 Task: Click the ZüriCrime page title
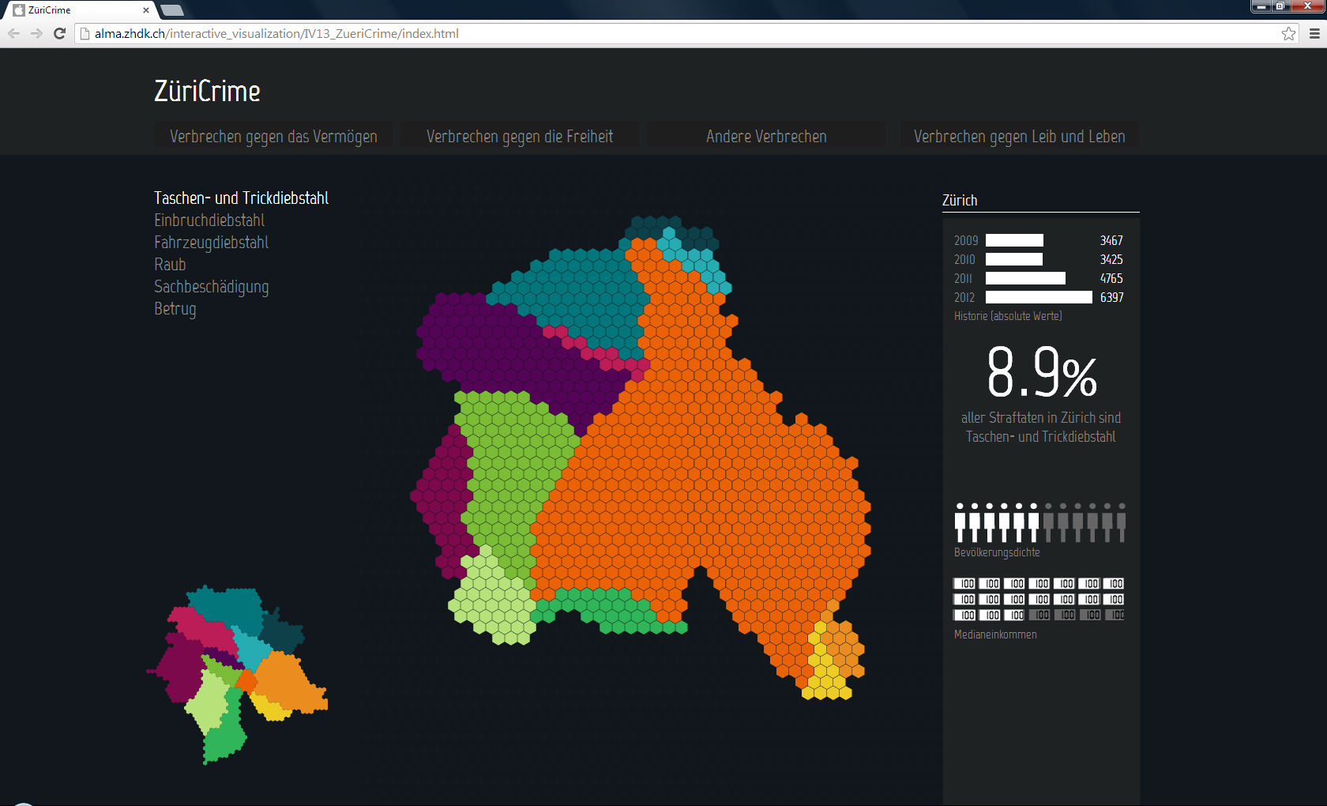[207, 91]
